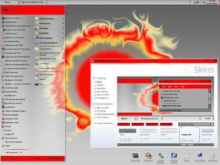Click File menu in skin preview

click(164, 87)
